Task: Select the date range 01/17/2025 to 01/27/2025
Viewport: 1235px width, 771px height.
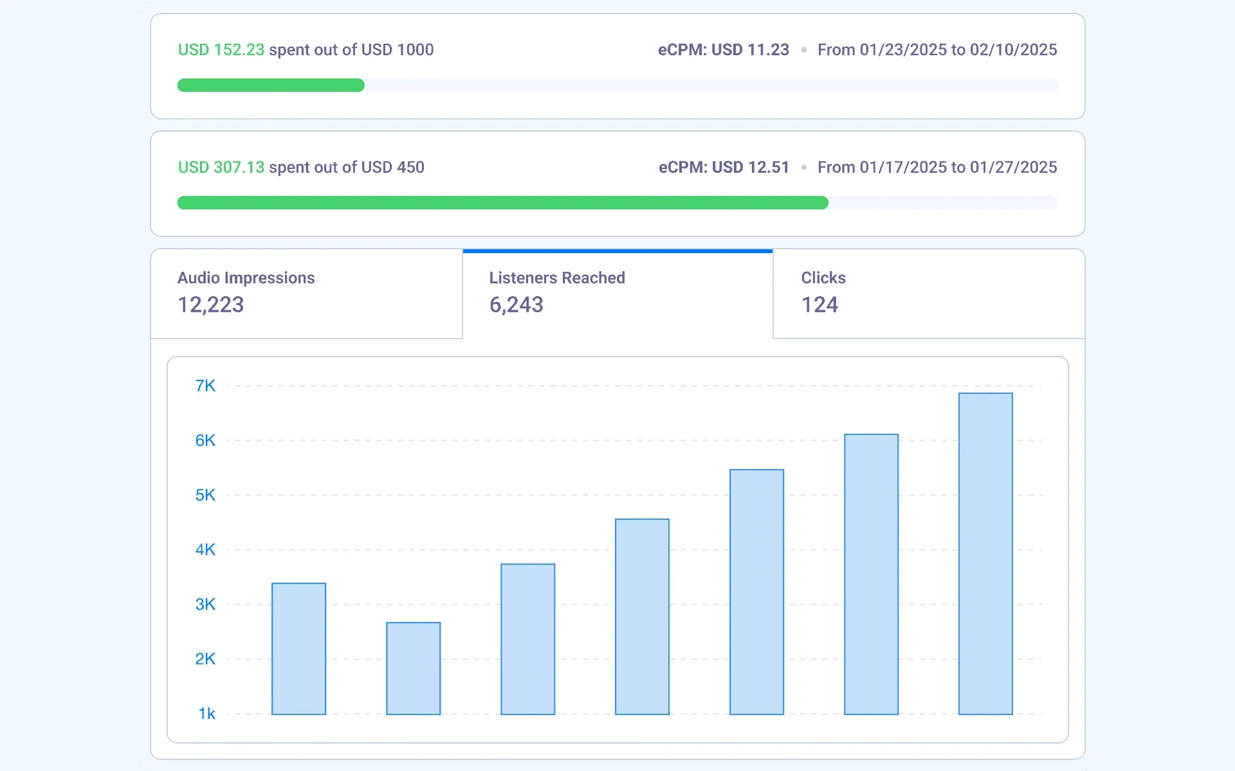Action: 937,167
